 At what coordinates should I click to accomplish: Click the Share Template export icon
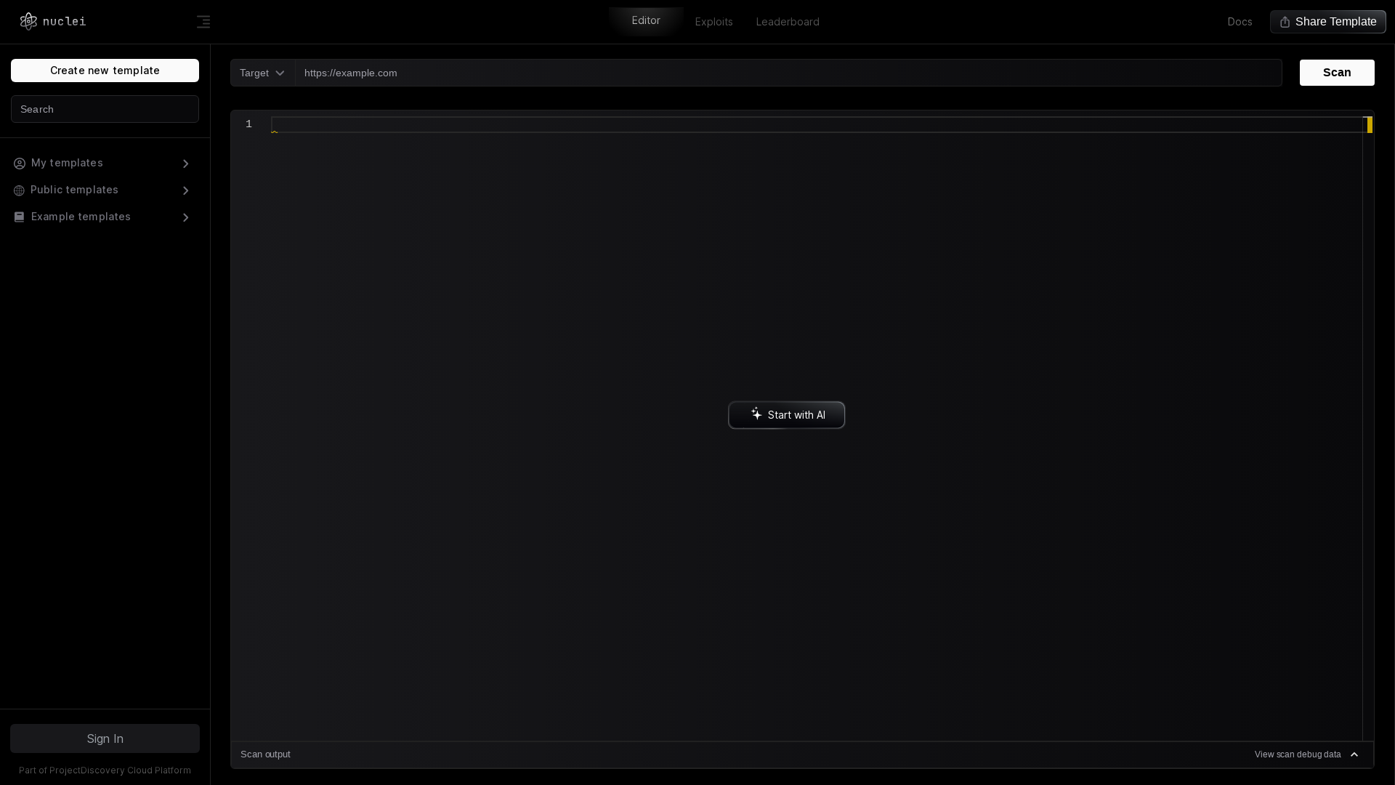[1285, 22]
